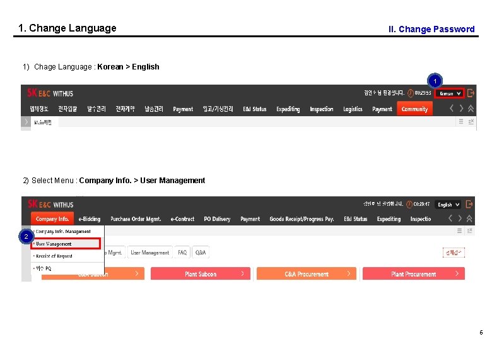Screen dimensions: 492x341
Task: Click logout icon in lower English header
Action: coord(469,204)
